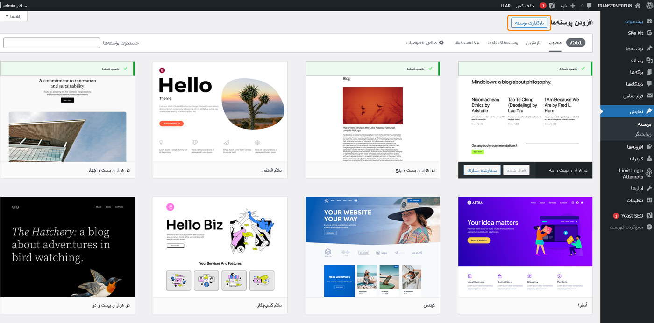Switch to the Block Themes (پوسته‌های بلوک) tab
Screen dimensions: 654x323
click(x=503, y=43)
